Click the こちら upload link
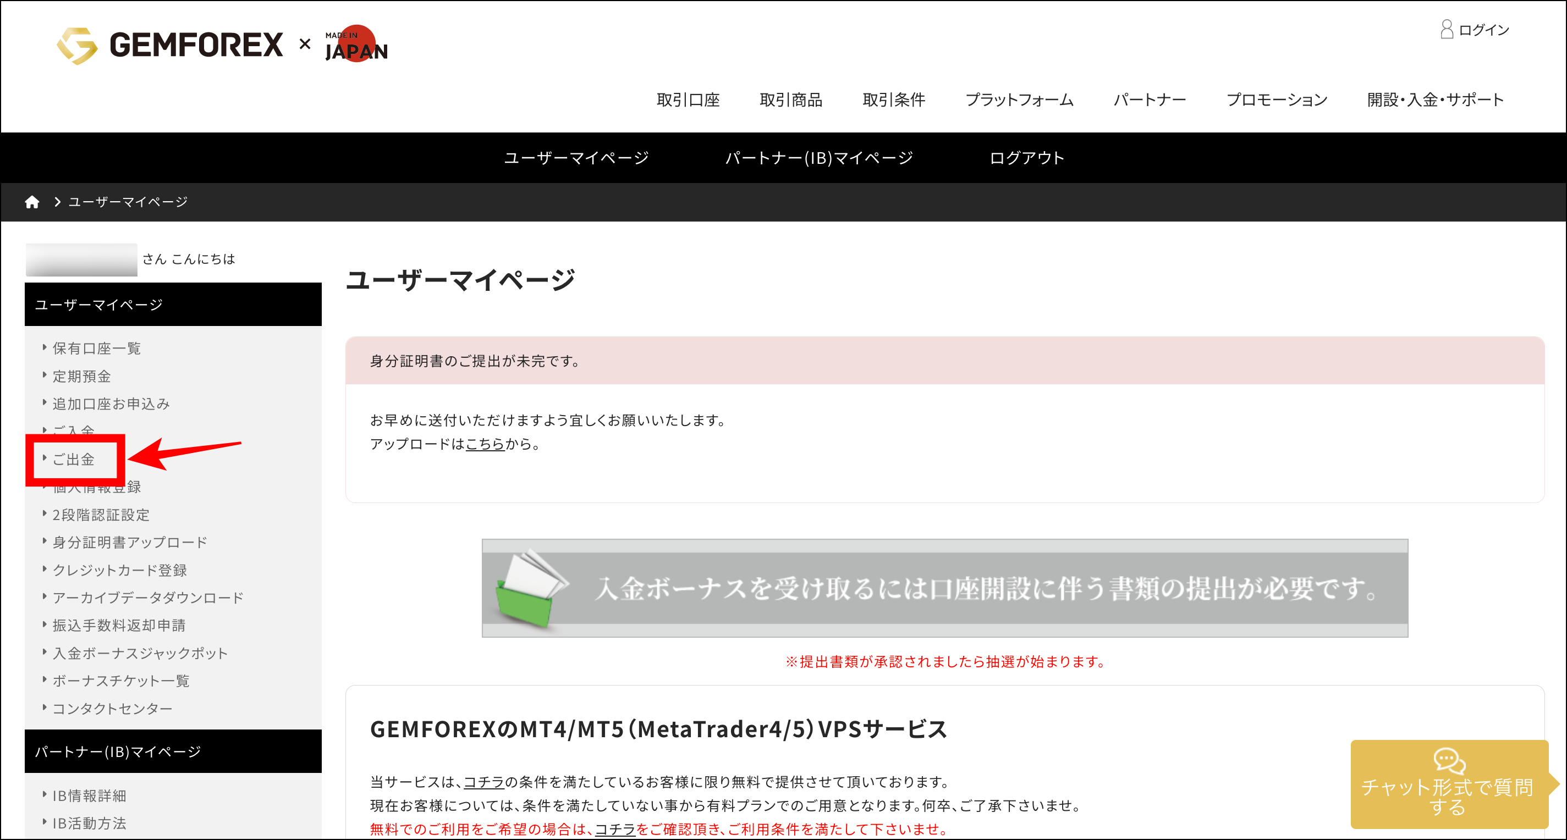This screenshot has width=1567, height=840. click(485, 444)
